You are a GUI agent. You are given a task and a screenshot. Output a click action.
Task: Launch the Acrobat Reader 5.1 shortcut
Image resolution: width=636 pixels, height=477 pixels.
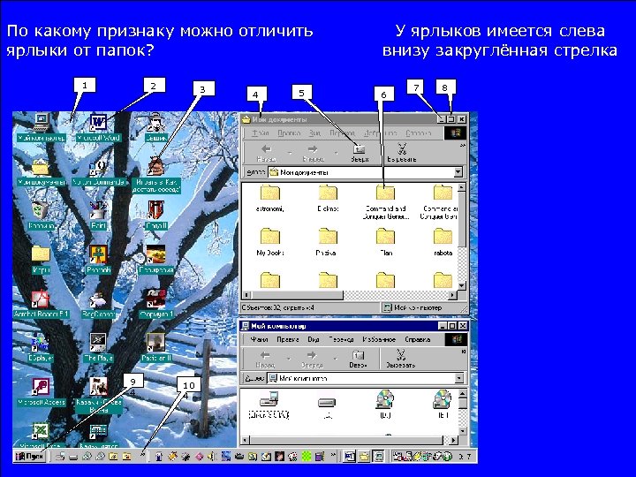point(41,304)
